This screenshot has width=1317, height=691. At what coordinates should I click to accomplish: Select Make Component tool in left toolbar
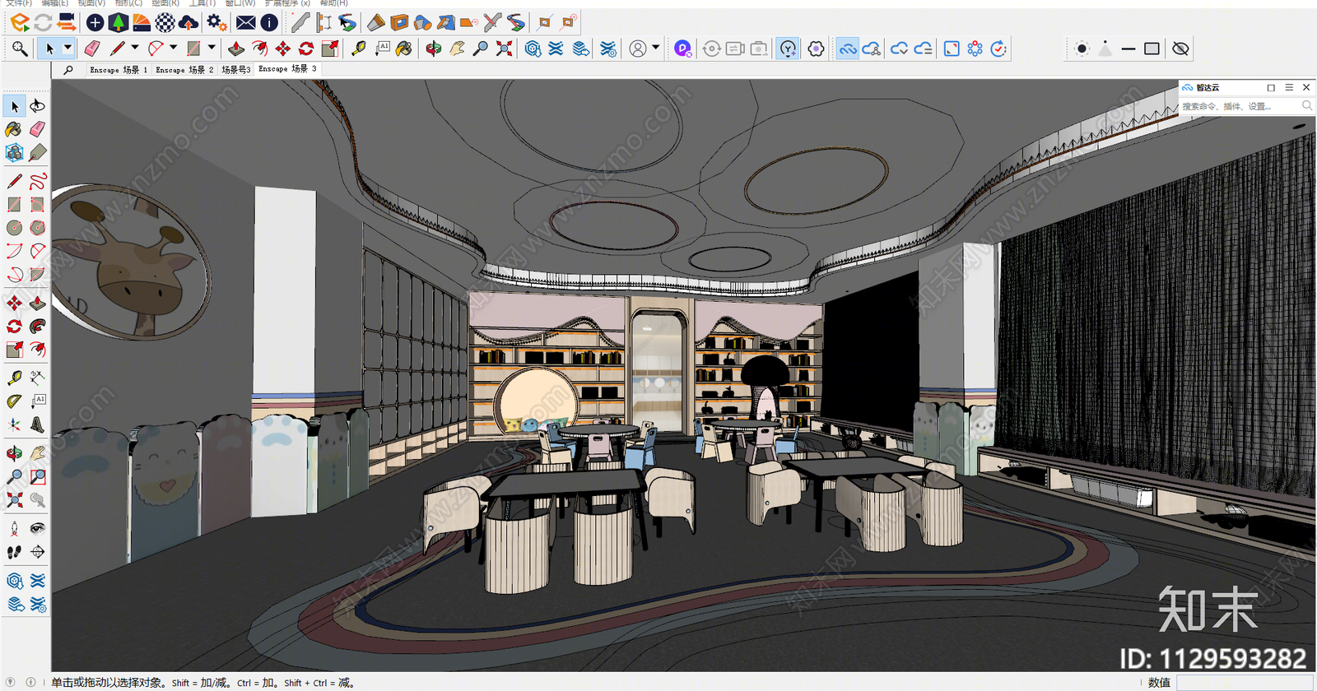click(x=15, y=153)
